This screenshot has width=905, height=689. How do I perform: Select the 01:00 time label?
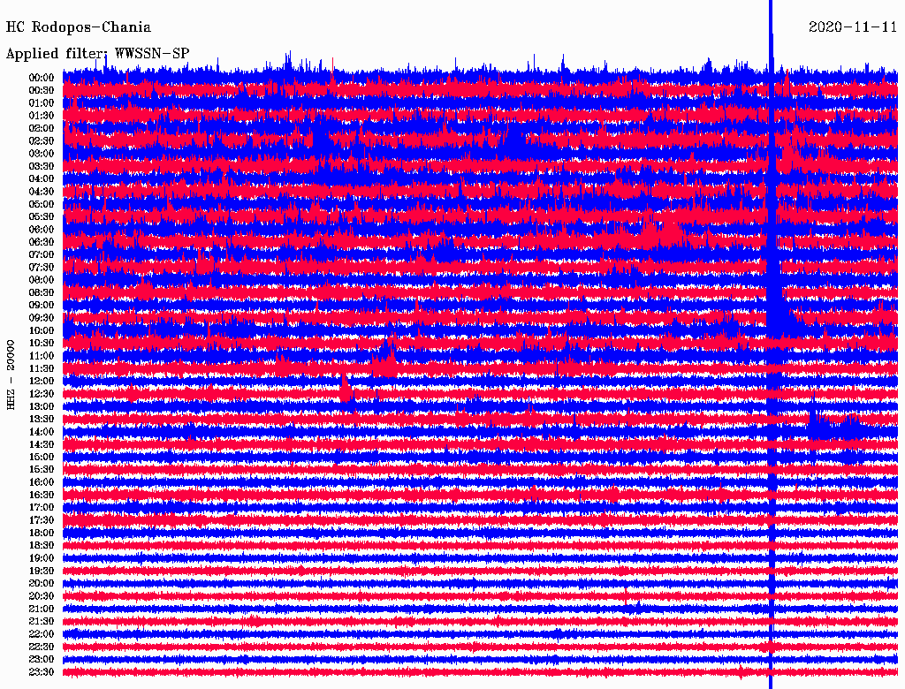(42, 103)
